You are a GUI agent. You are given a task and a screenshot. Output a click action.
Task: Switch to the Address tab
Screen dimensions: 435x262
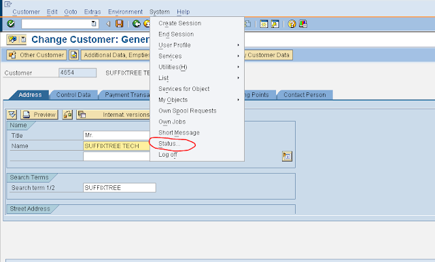tap(30, 95)
